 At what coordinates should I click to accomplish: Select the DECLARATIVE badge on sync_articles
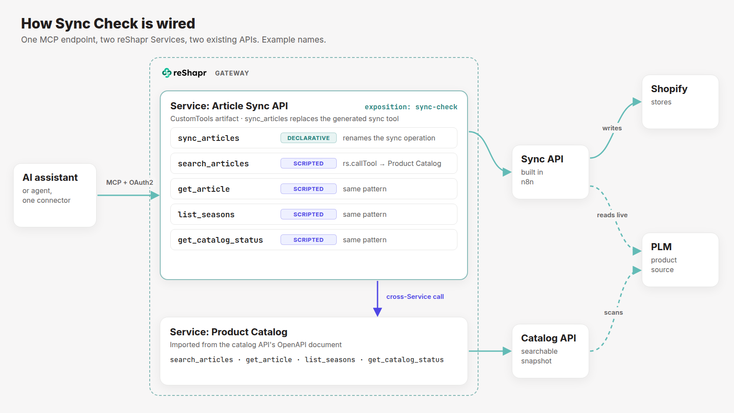pos(309,138)
